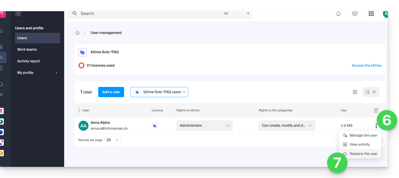The height and width of the screenshot is (178, 399).
Task: Choose Manage the user from the menu
Action: 363,135
